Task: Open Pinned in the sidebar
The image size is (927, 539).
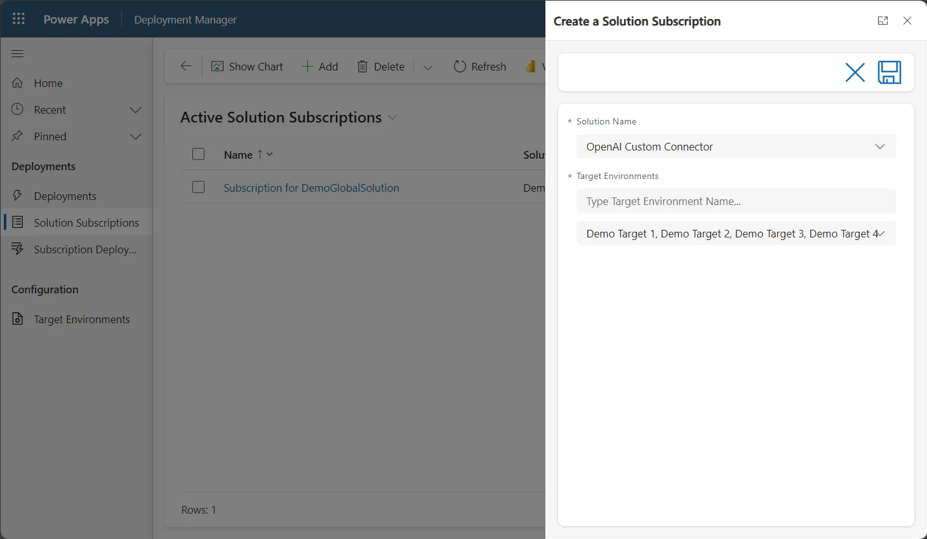Action: [x=50, y=136]
